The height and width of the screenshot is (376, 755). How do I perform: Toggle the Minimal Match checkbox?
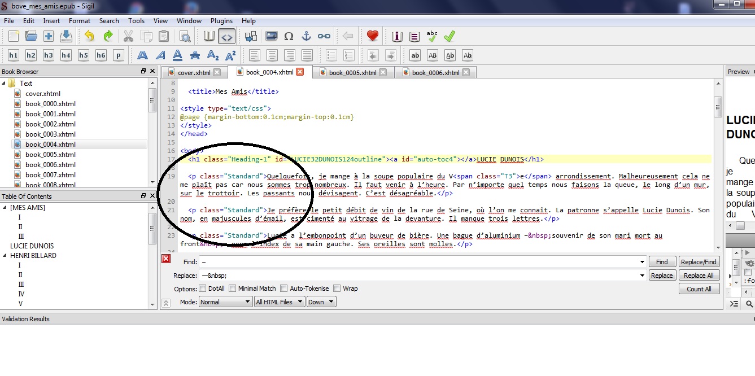point(232,288)
